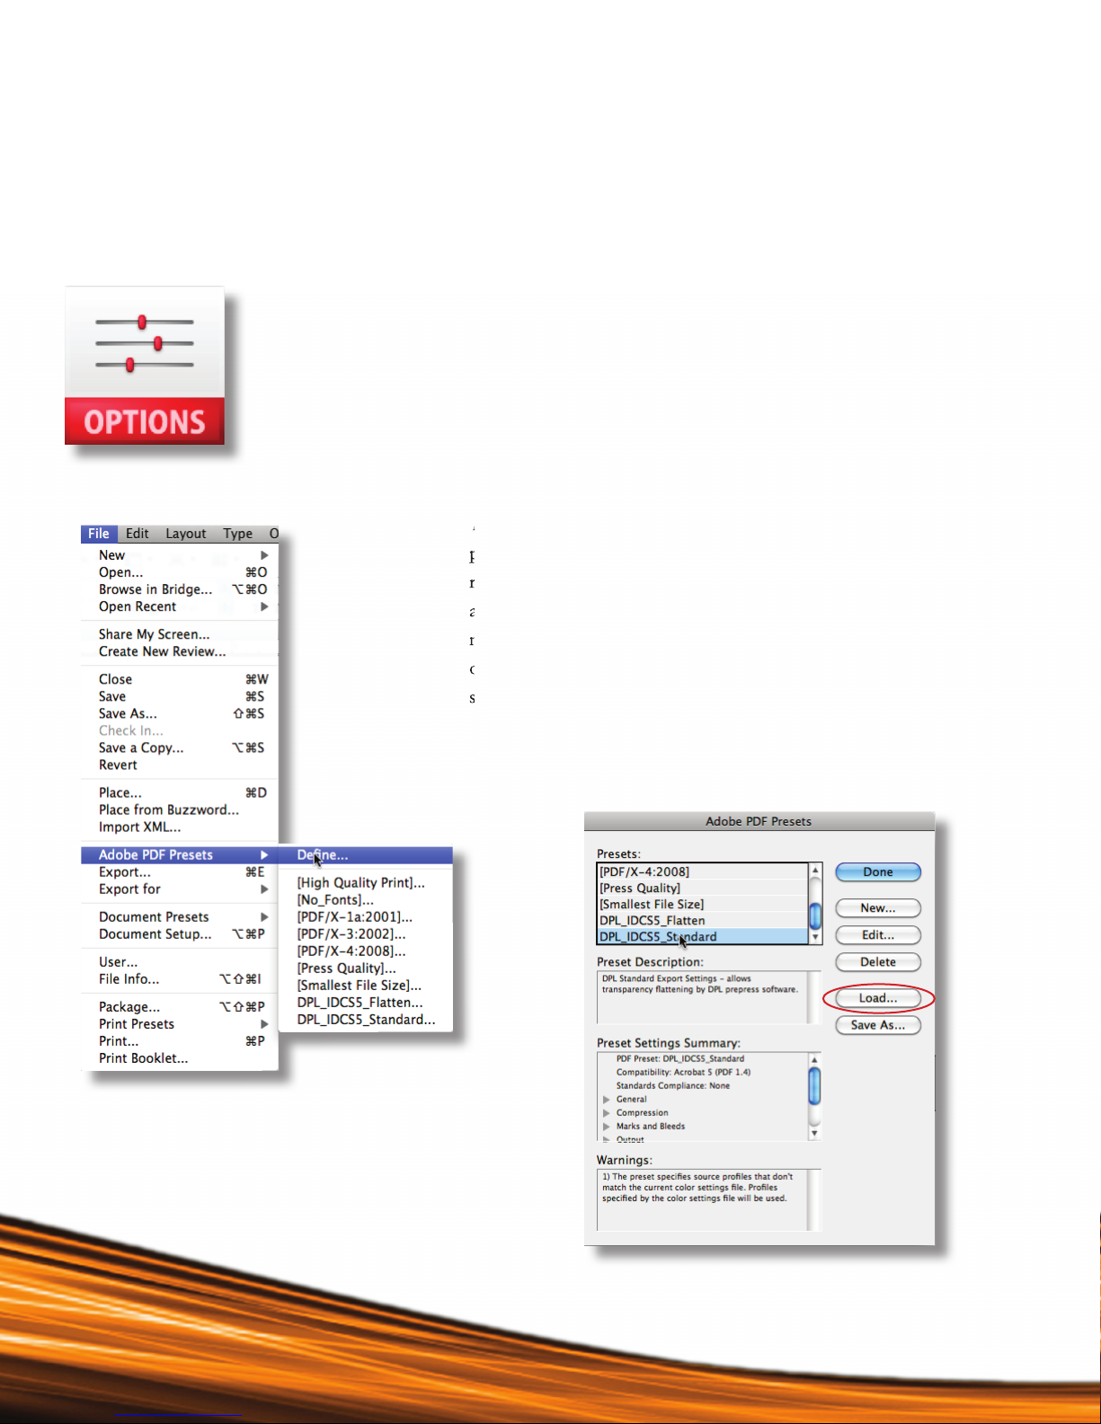This screenshot has height=1424, width=1101.
Task: Select [Smallest File Size] in Presets list
Action: point(703,904)
